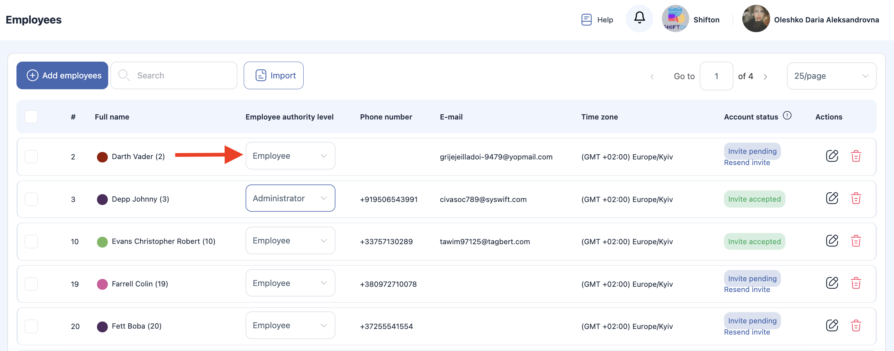The height and width of the screenshot is (351, 894).
Task: Check the box for Darth Vader
Action: click(x=31, y=157)
